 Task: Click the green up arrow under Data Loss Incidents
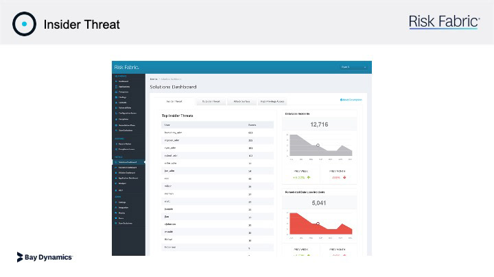[309, 177]
